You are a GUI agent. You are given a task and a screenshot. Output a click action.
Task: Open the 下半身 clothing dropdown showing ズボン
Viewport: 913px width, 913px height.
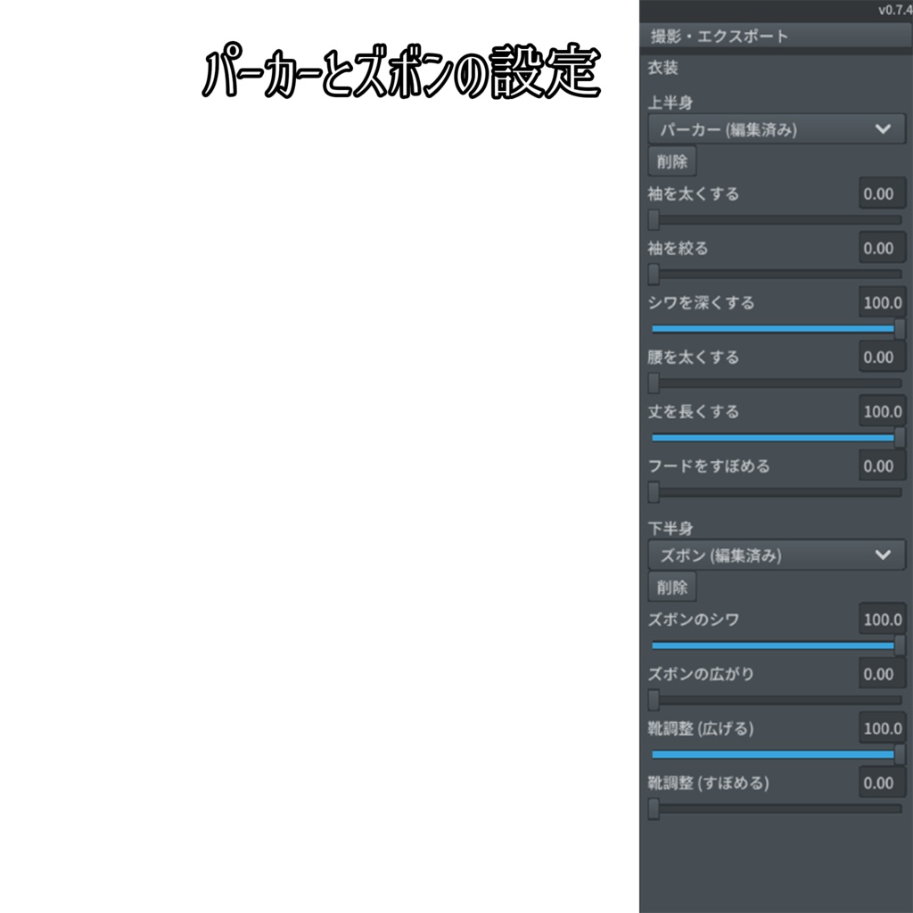(x=776, y=555)
